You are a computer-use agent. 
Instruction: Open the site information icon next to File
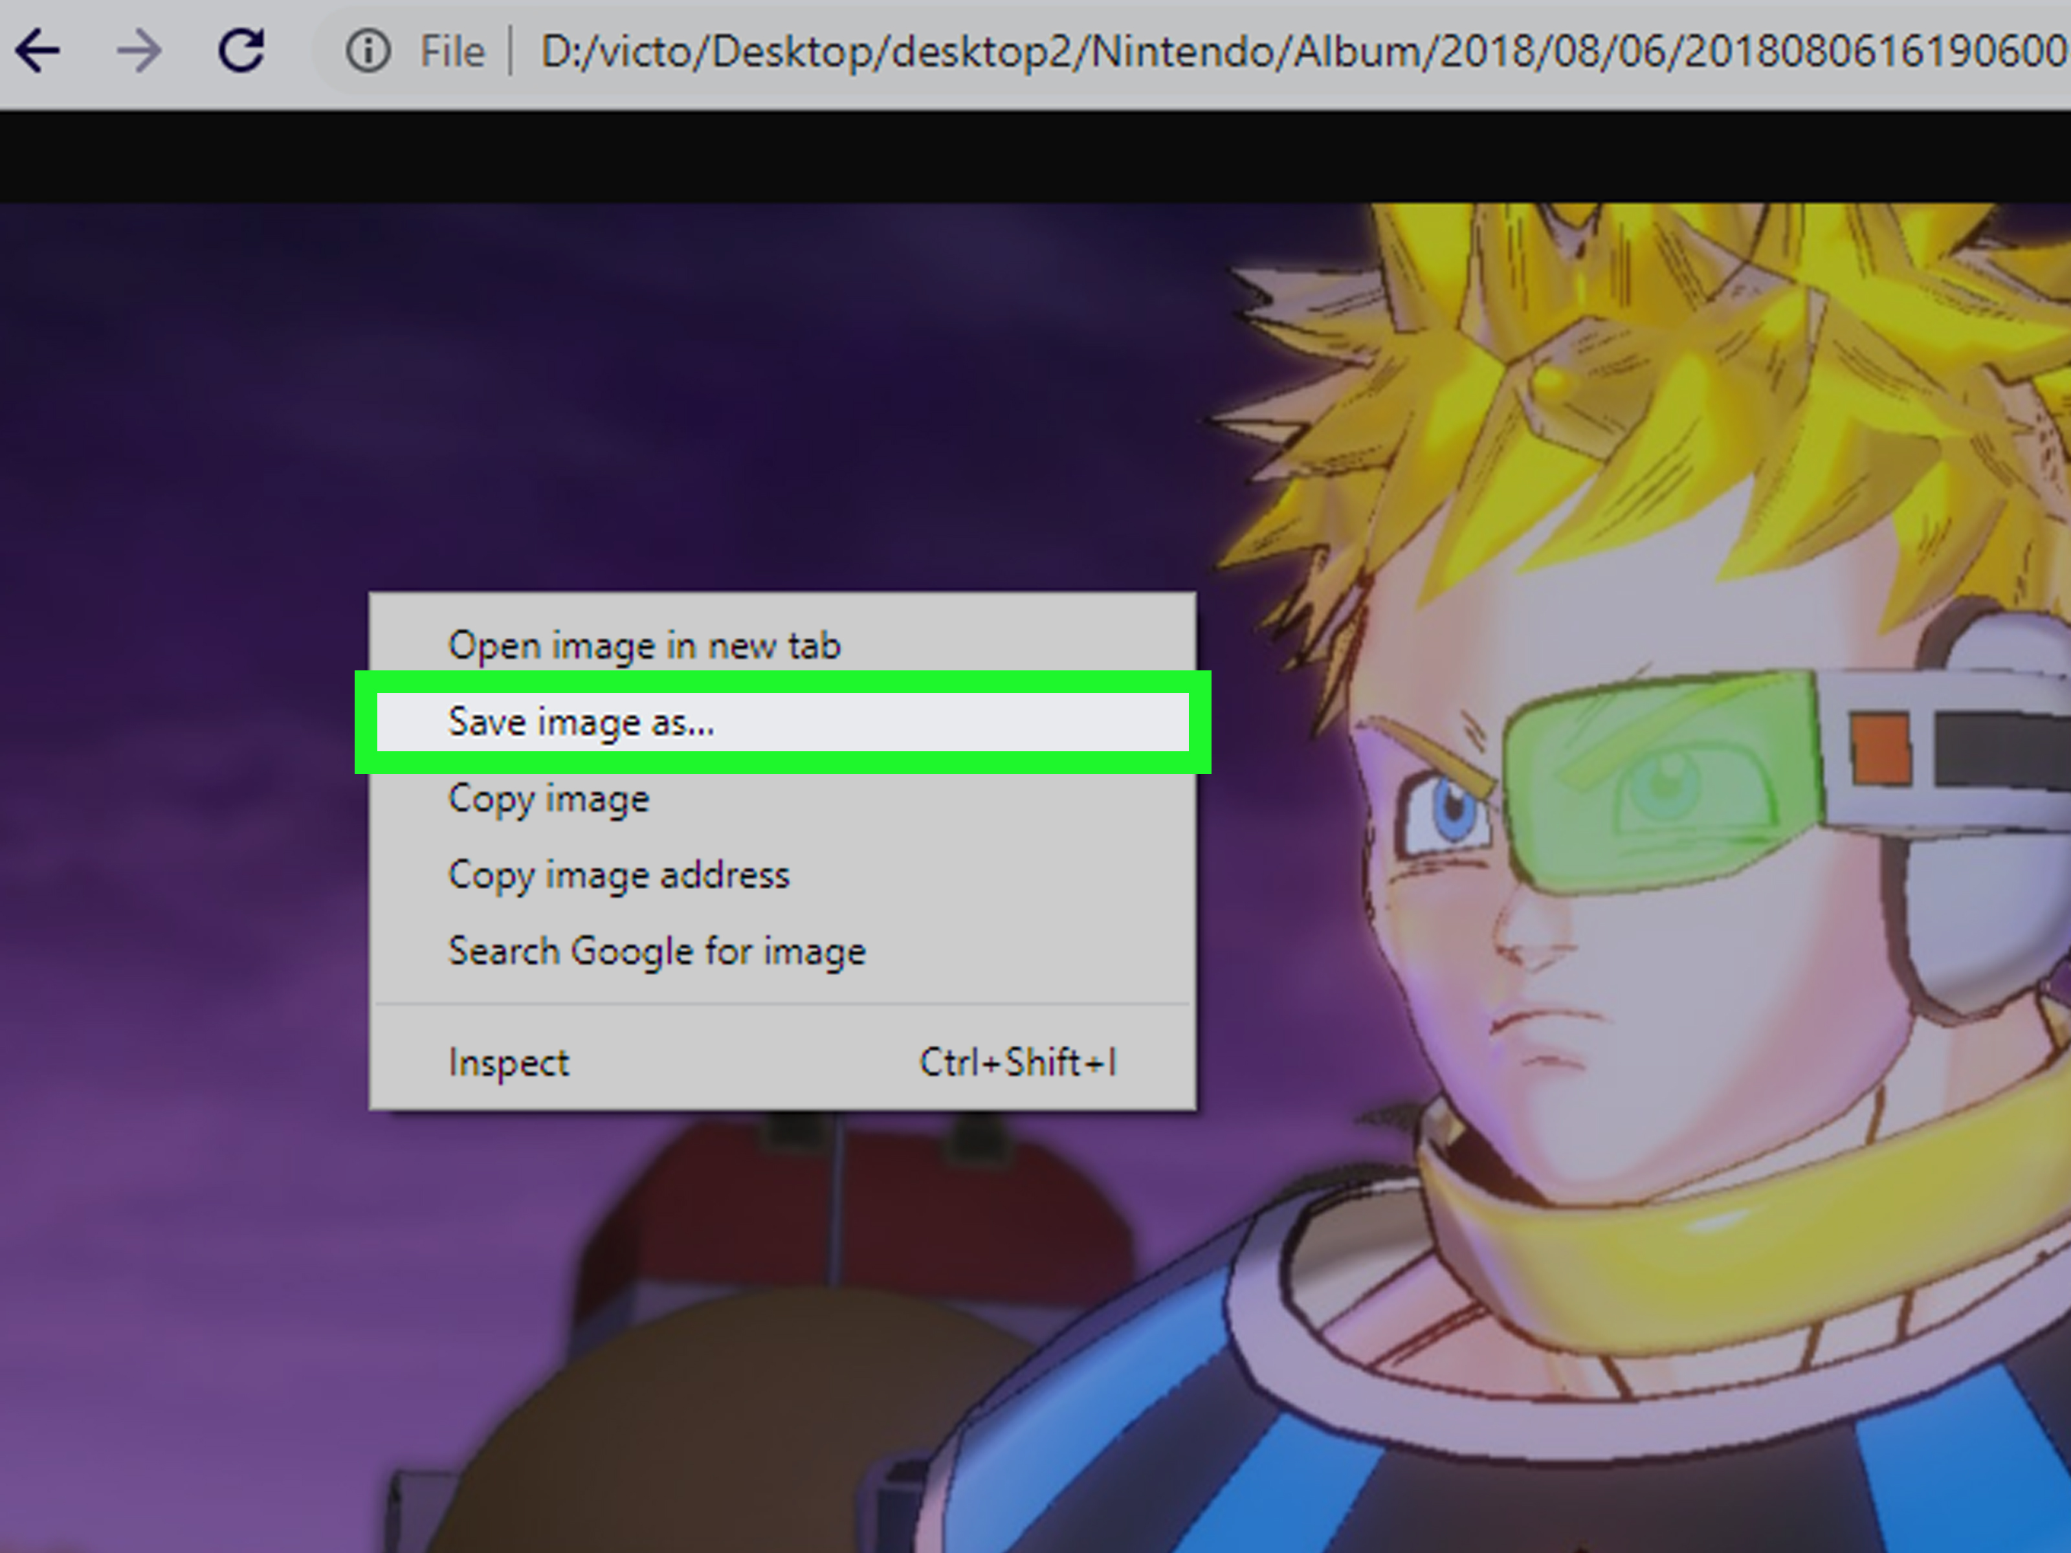click(368, 50)
